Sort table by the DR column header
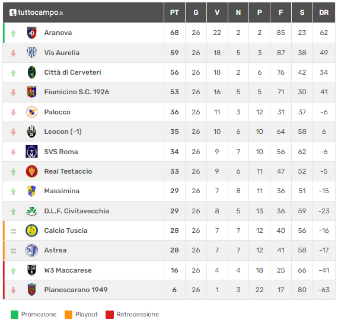 click(x=324, y=12)
